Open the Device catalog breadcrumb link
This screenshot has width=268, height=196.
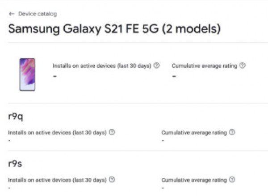(38, 14)
